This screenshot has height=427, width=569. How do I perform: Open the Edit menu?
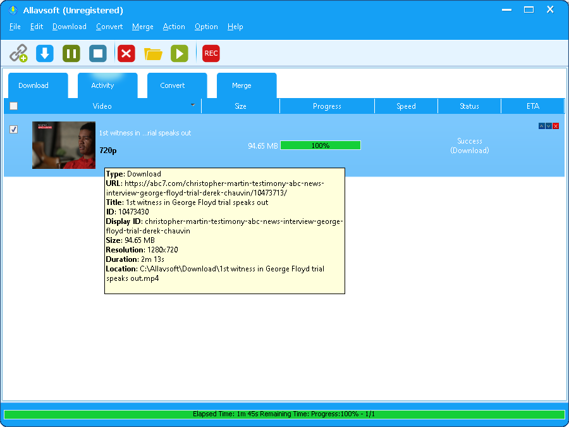click(37, 27)
